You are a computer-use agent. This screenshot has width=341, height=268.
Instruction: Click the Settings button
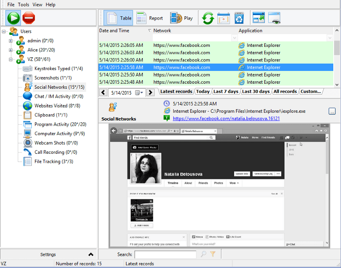click(x=48, y=254)
